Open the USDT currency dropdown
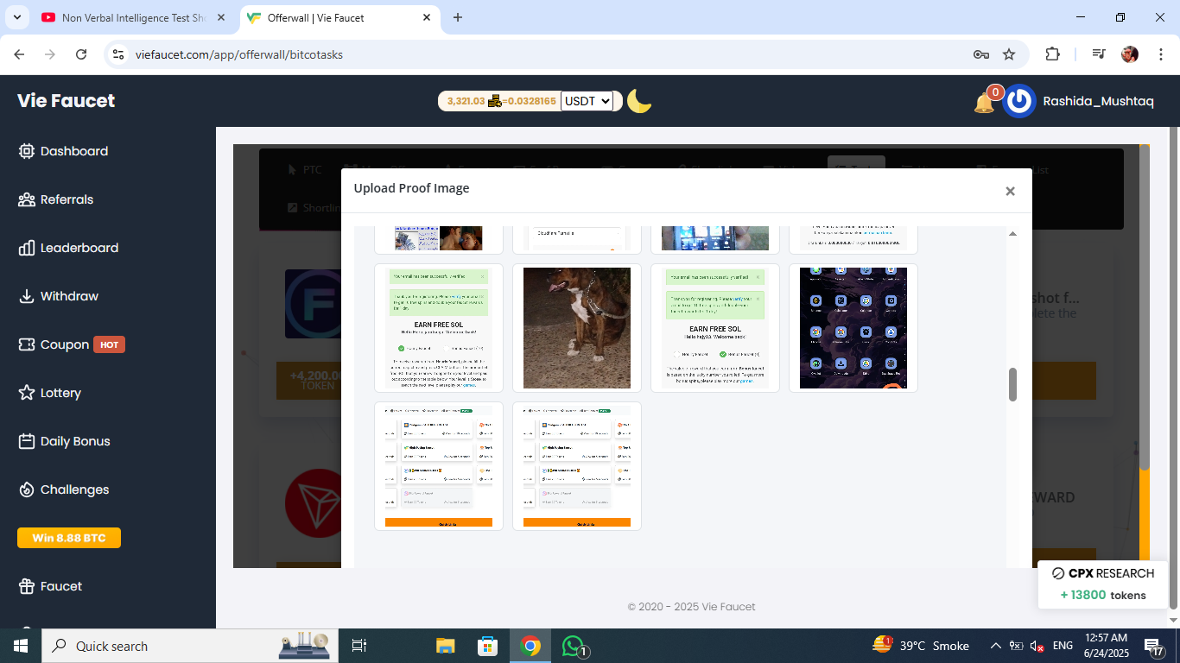Image resolution: width=1180 pixels, height=663 pixels. 587,101
